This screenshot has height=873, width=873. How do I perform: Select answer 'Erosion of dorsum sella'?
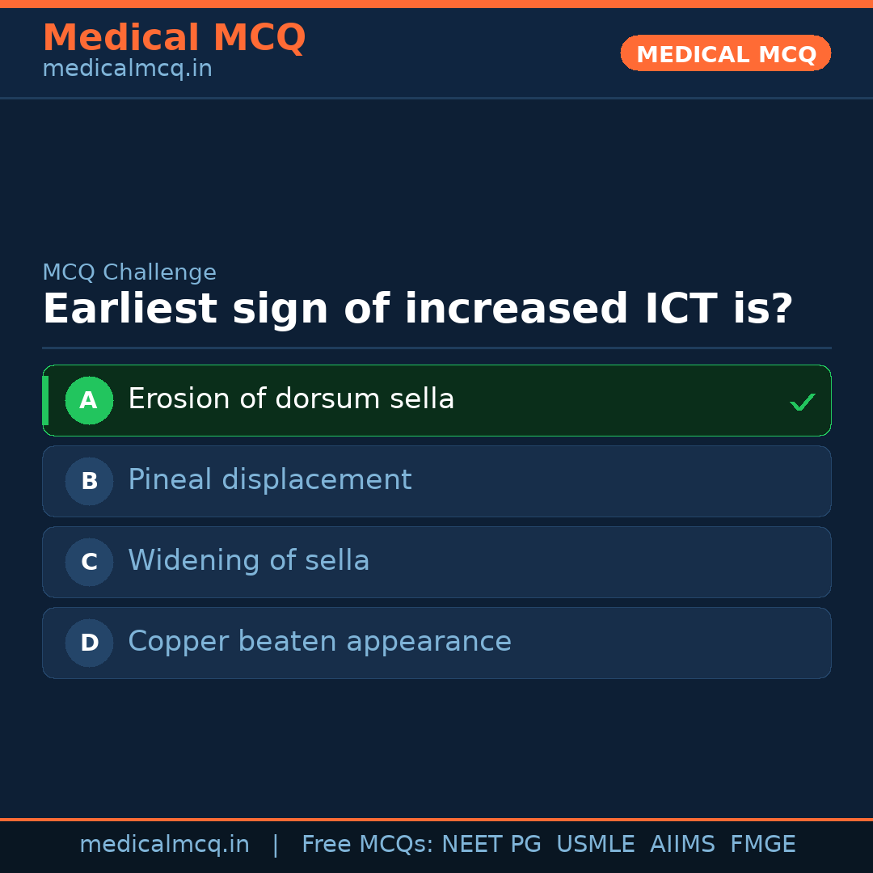tap(291, 399)
